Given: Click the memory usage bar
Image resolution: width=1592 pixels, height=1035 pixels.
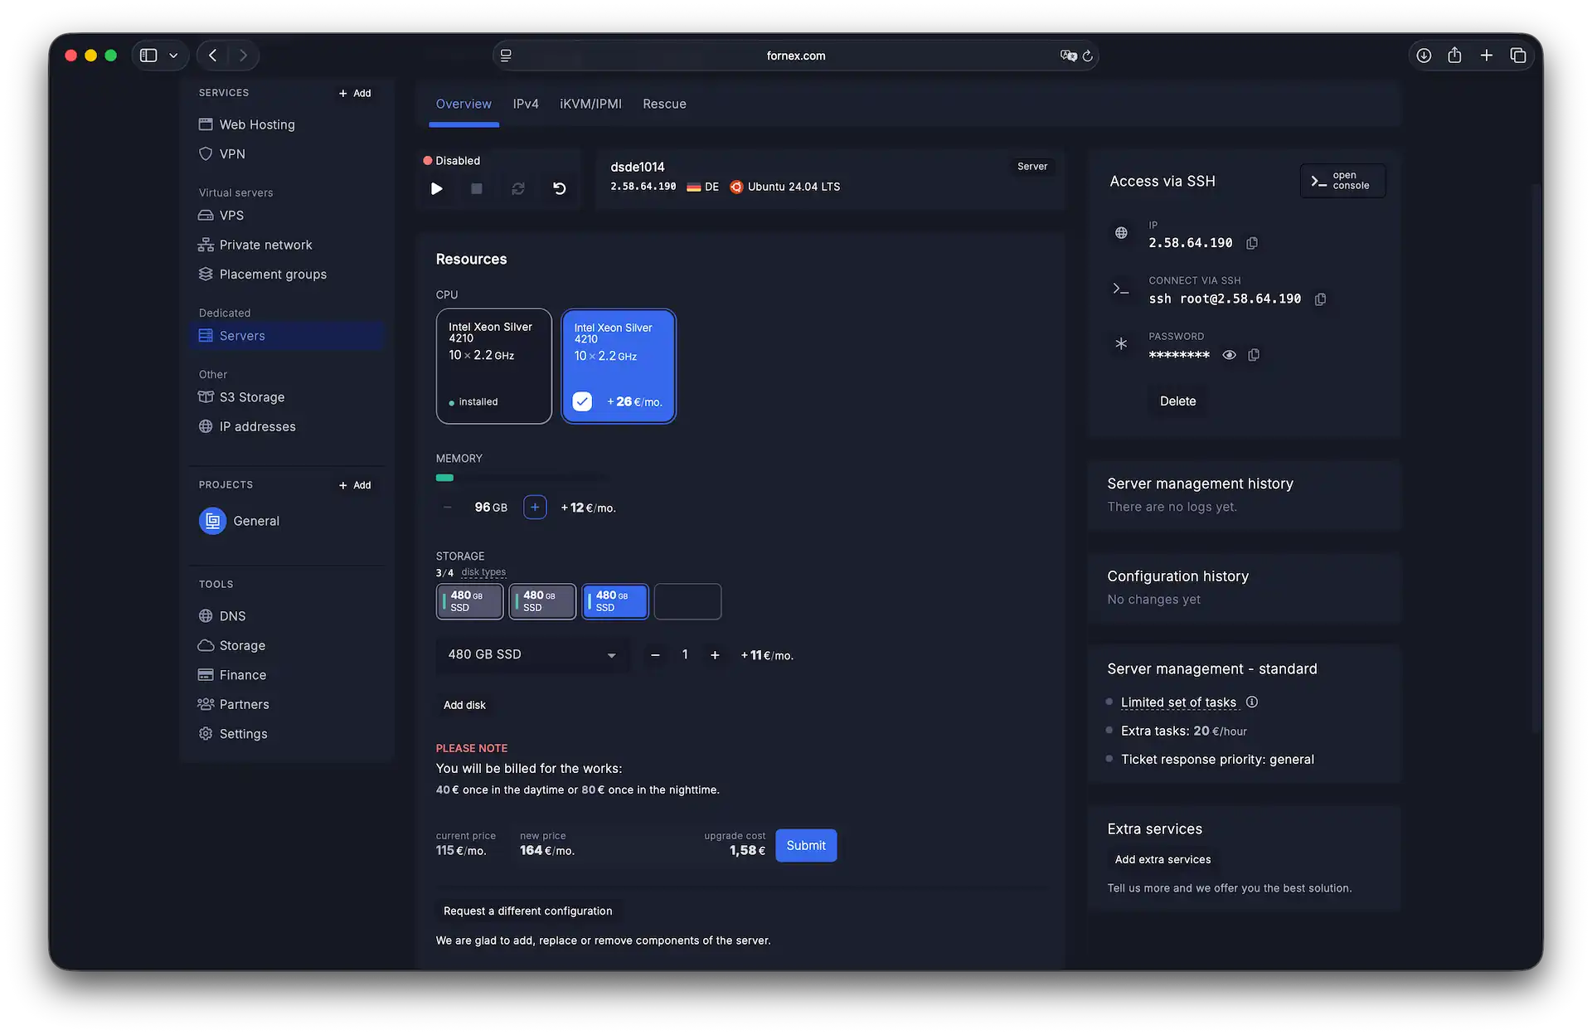Looking at the screenshot, I should pos(522,478).
